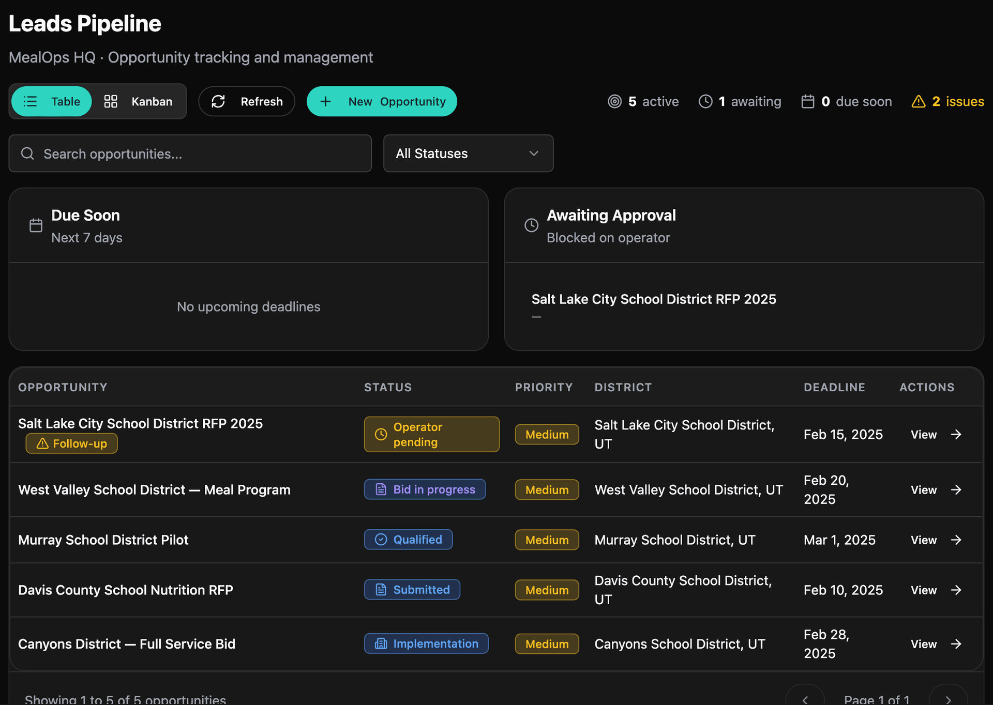Click the Operator pending status badge
Image resolution: width=993 pixels, height=705 pixels.
pyautogui.click(x=431, y=434)
